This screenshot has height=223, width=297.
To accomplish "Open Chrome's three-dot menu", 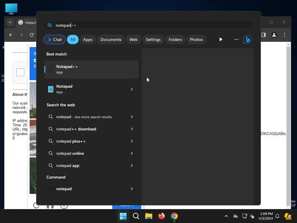I will pyautogui.click(x=284, y=35).
